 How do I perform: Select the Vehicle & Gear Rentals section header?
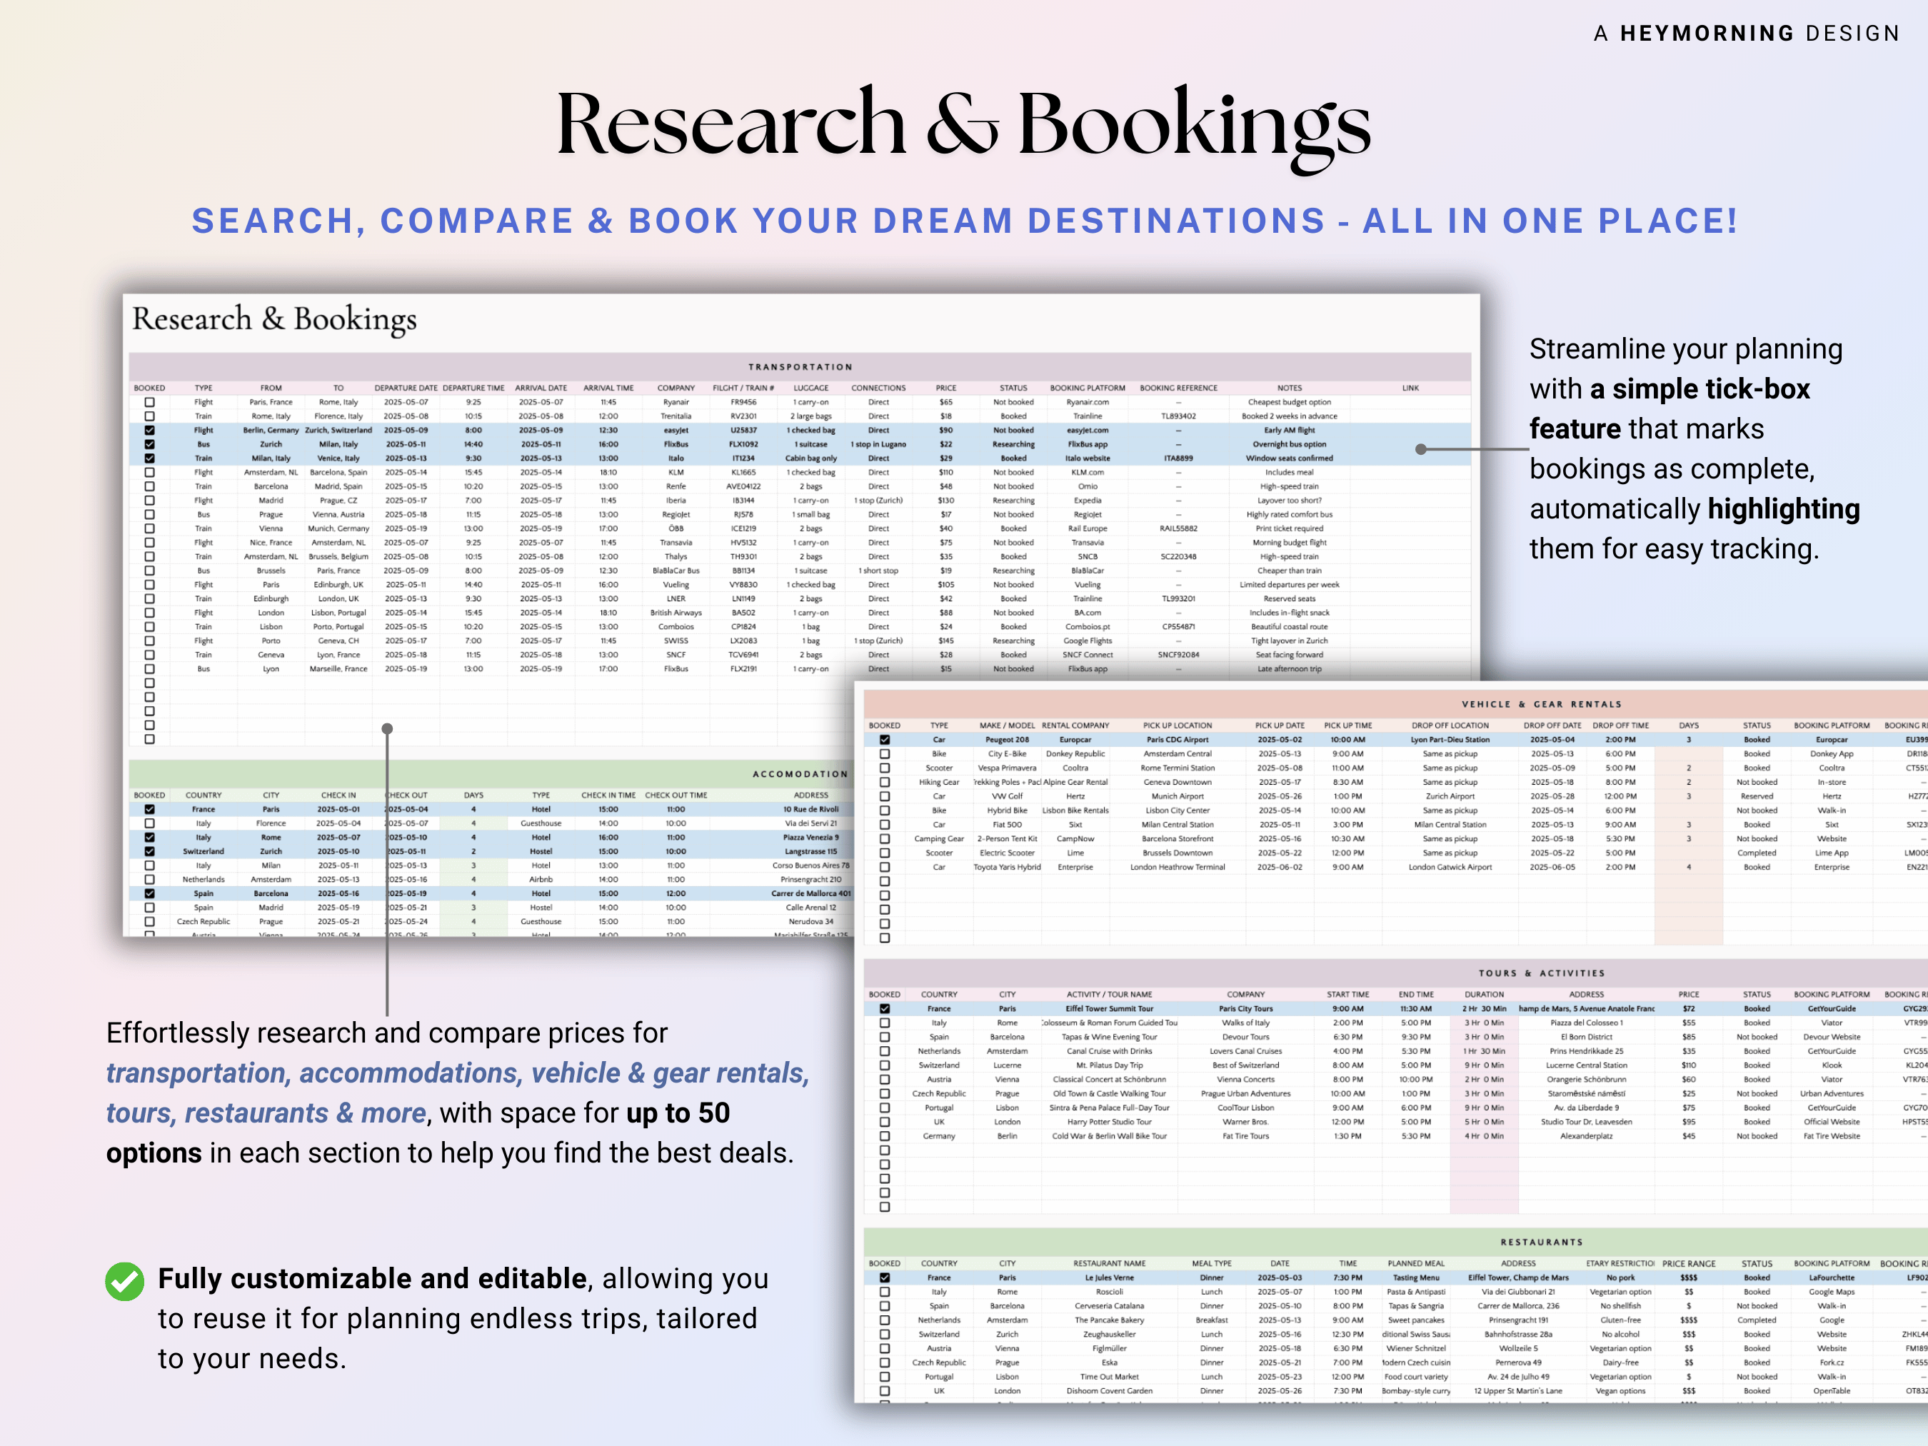click(x=1541, y=704)
